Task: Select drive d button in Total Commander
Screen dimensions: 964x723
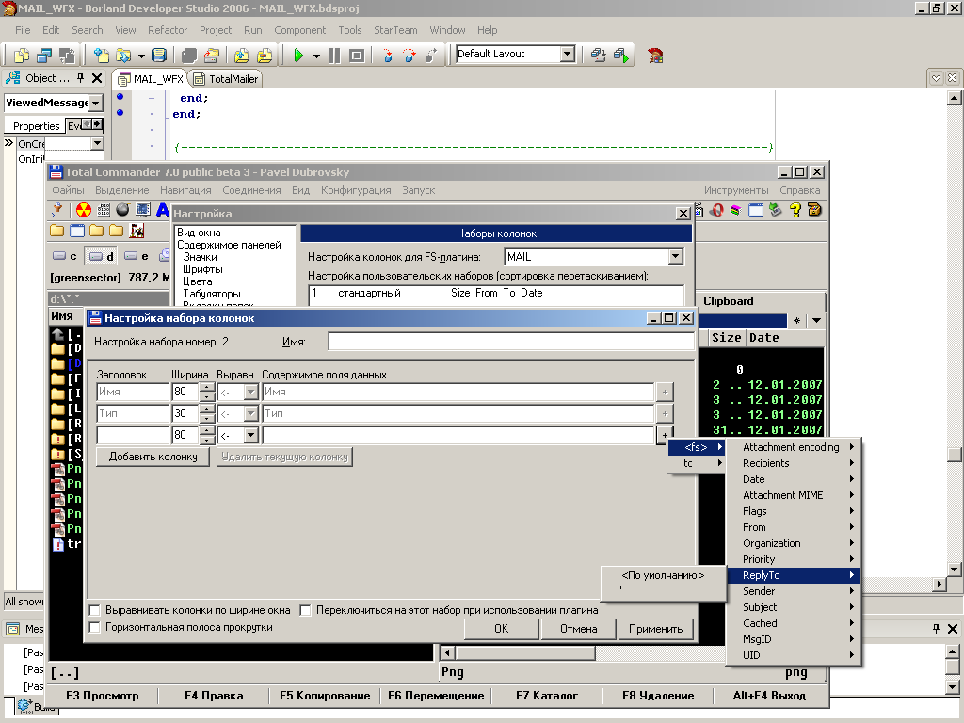Action: click(101, 256)
